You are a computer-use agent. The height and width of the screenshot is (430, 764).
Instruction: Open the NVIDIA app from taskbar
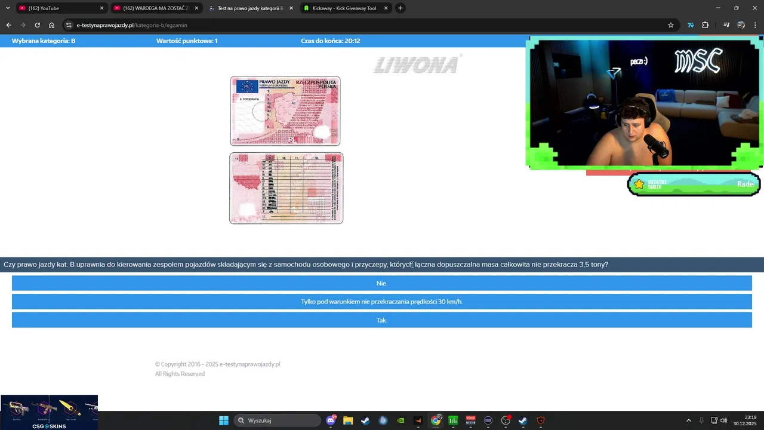point(401,420)
